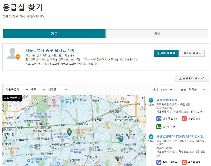Click list number badge 2

pyautogui.click(x=151, y=137)
